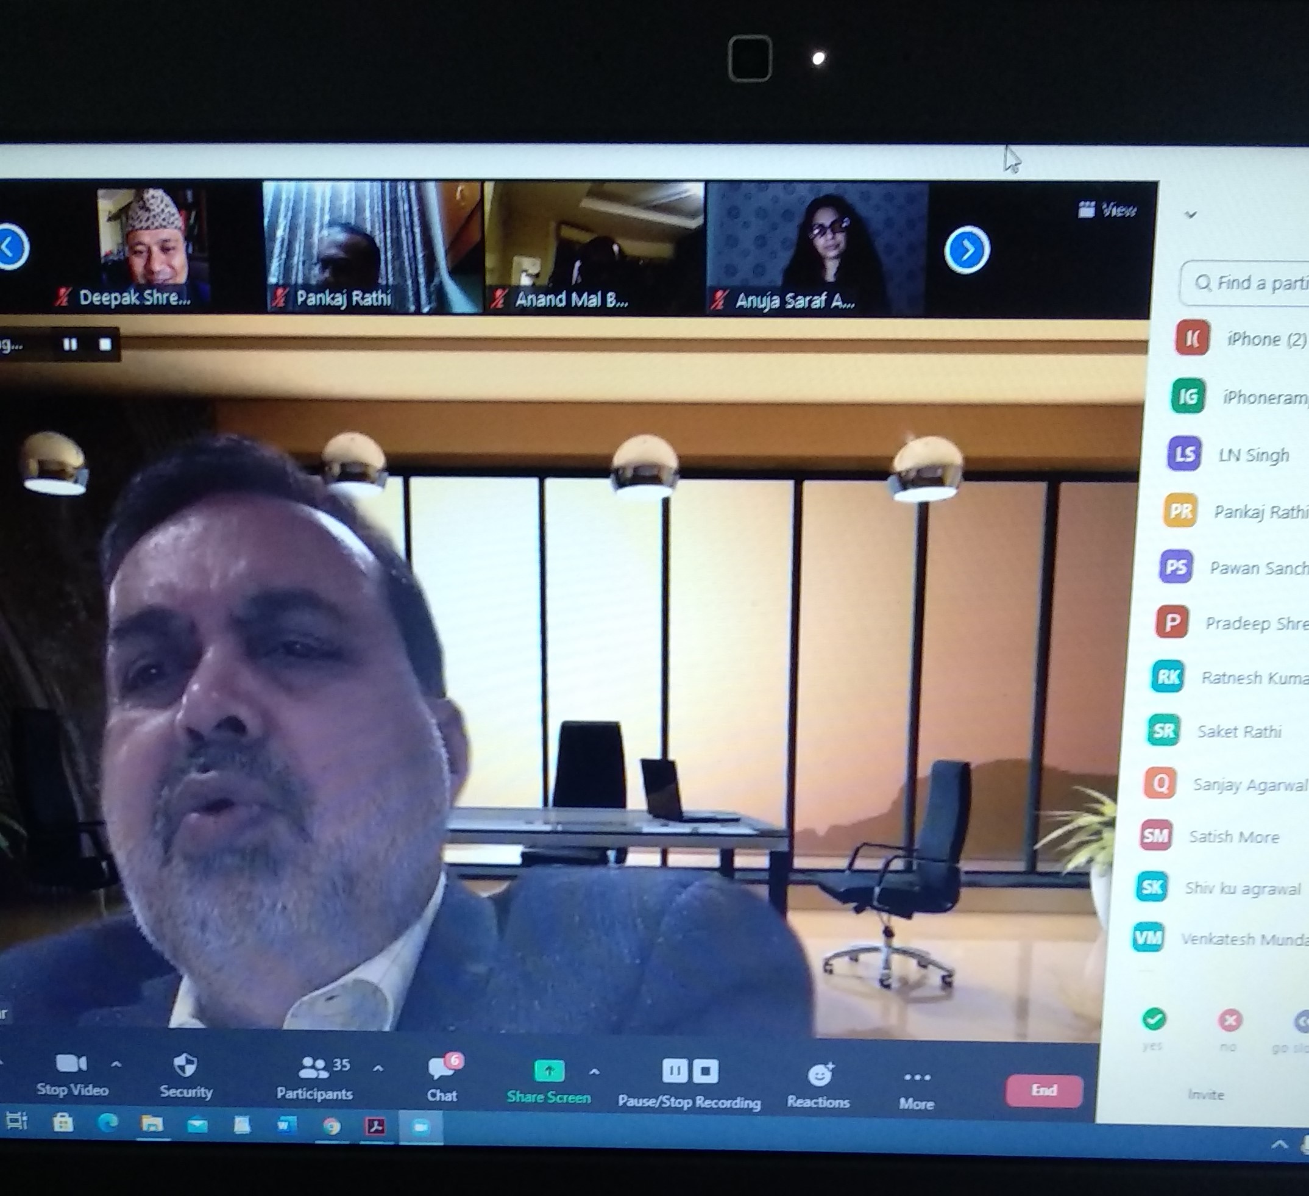Click the red End meeting button
1309x1196 pixels.
(x=1044, y=1090)
